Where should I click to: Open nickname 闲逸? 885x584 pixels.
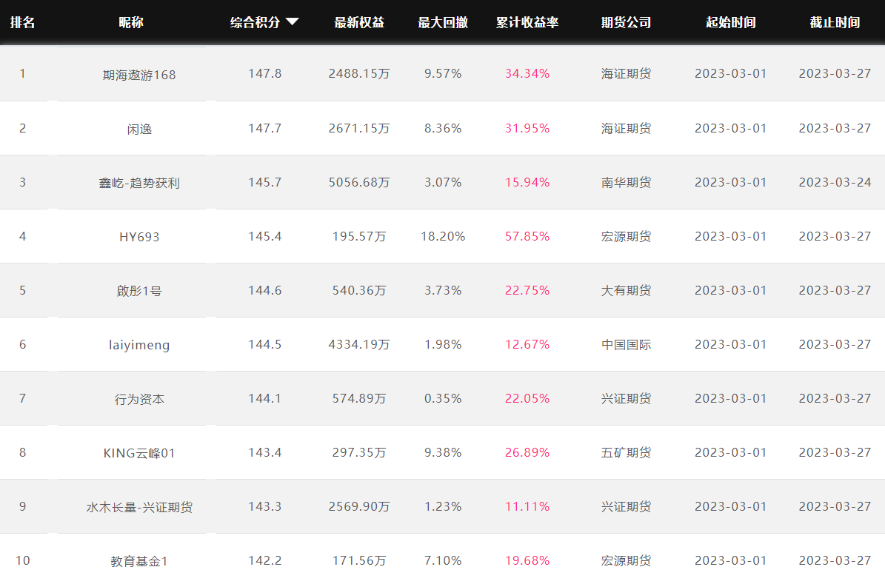coord(139,130)
